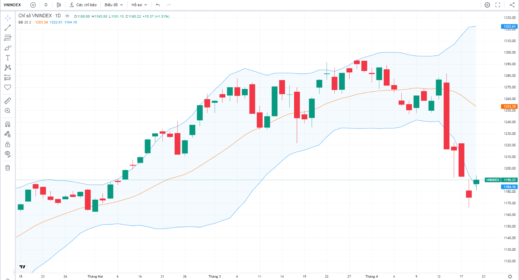Click the 1120.00 price axis label
Screen dimensions: 519x280
coord(509,261)
